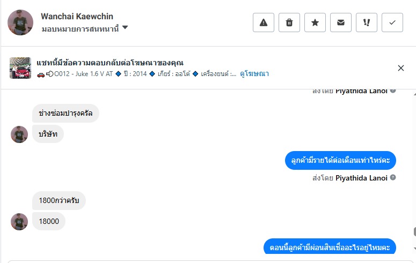Viewport: 416px width, 263px height.
Task: Click the ดูโฆษณา view ad link
Action: point(254,74)
